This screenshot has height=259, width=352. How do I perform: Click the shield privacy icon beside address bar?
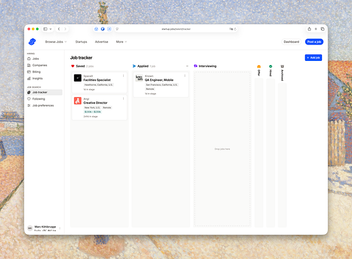[x=117, y=29]
